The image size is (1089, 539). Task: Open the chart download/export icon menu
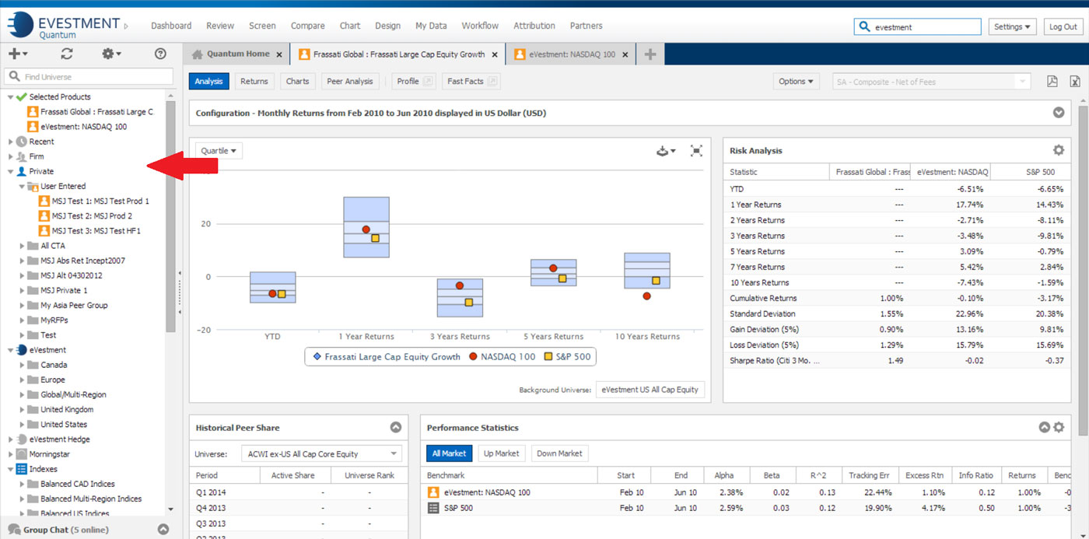point(666,151)
